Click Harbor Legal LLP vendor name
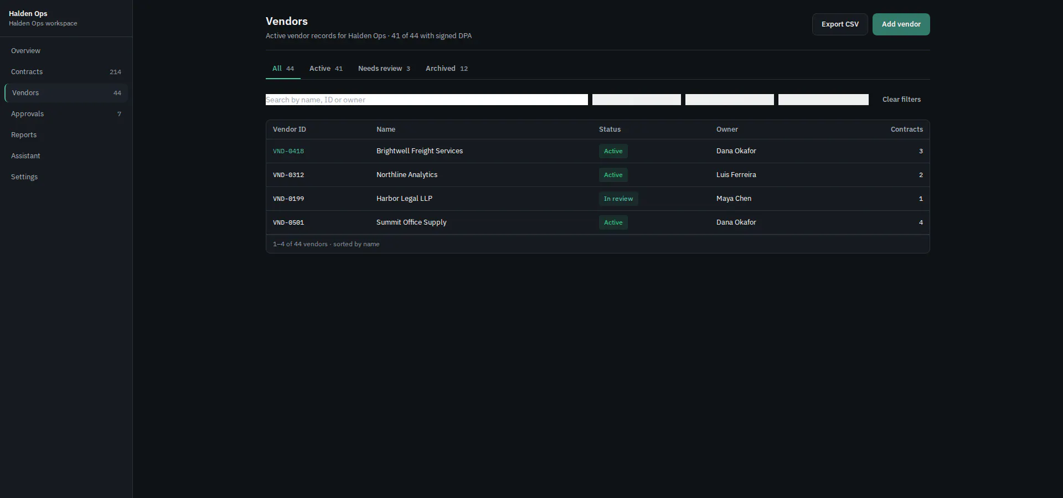This screenshot has height=498, width=1063. pos(404,199)
